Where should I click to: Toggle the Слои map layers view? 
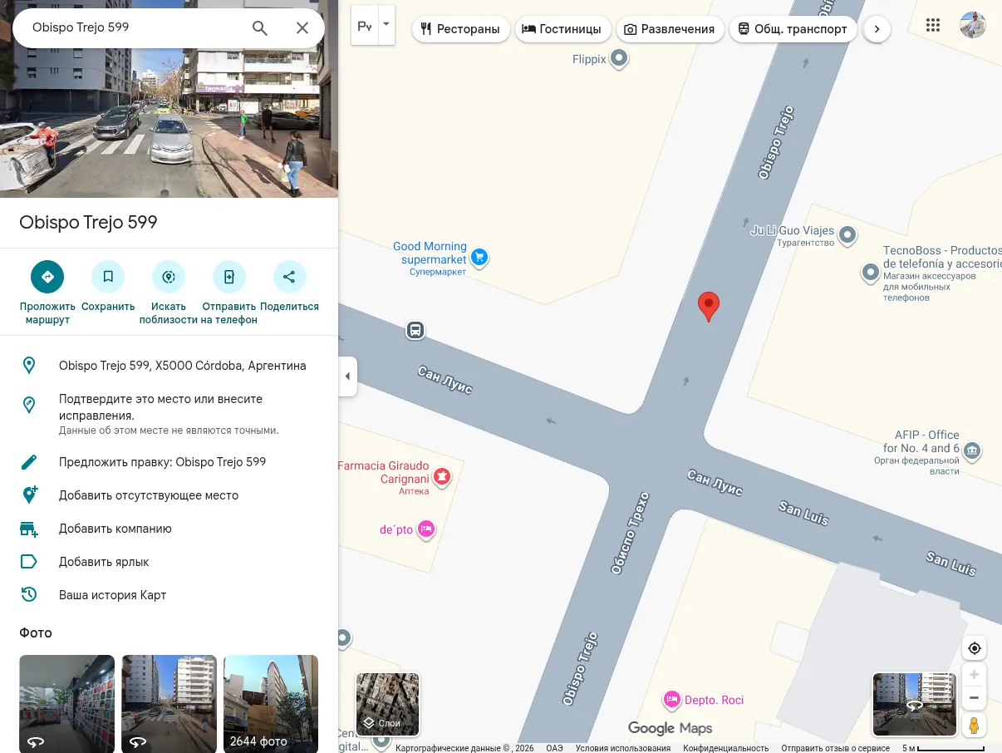tap(388, 705)
